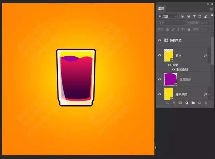Switch to the 图层 layers tab
The height and width of the screenshot is (159, 215).
tap(161, 9)
